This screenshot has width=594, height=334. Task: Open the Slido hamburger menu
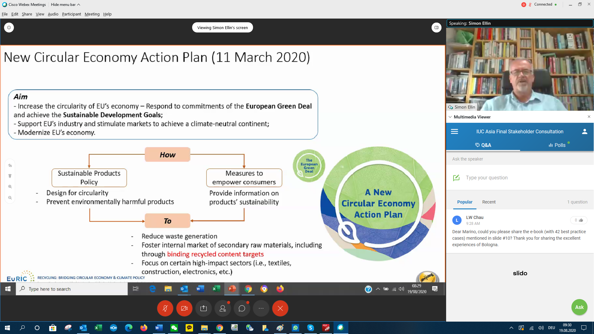(x=454, y=131)
